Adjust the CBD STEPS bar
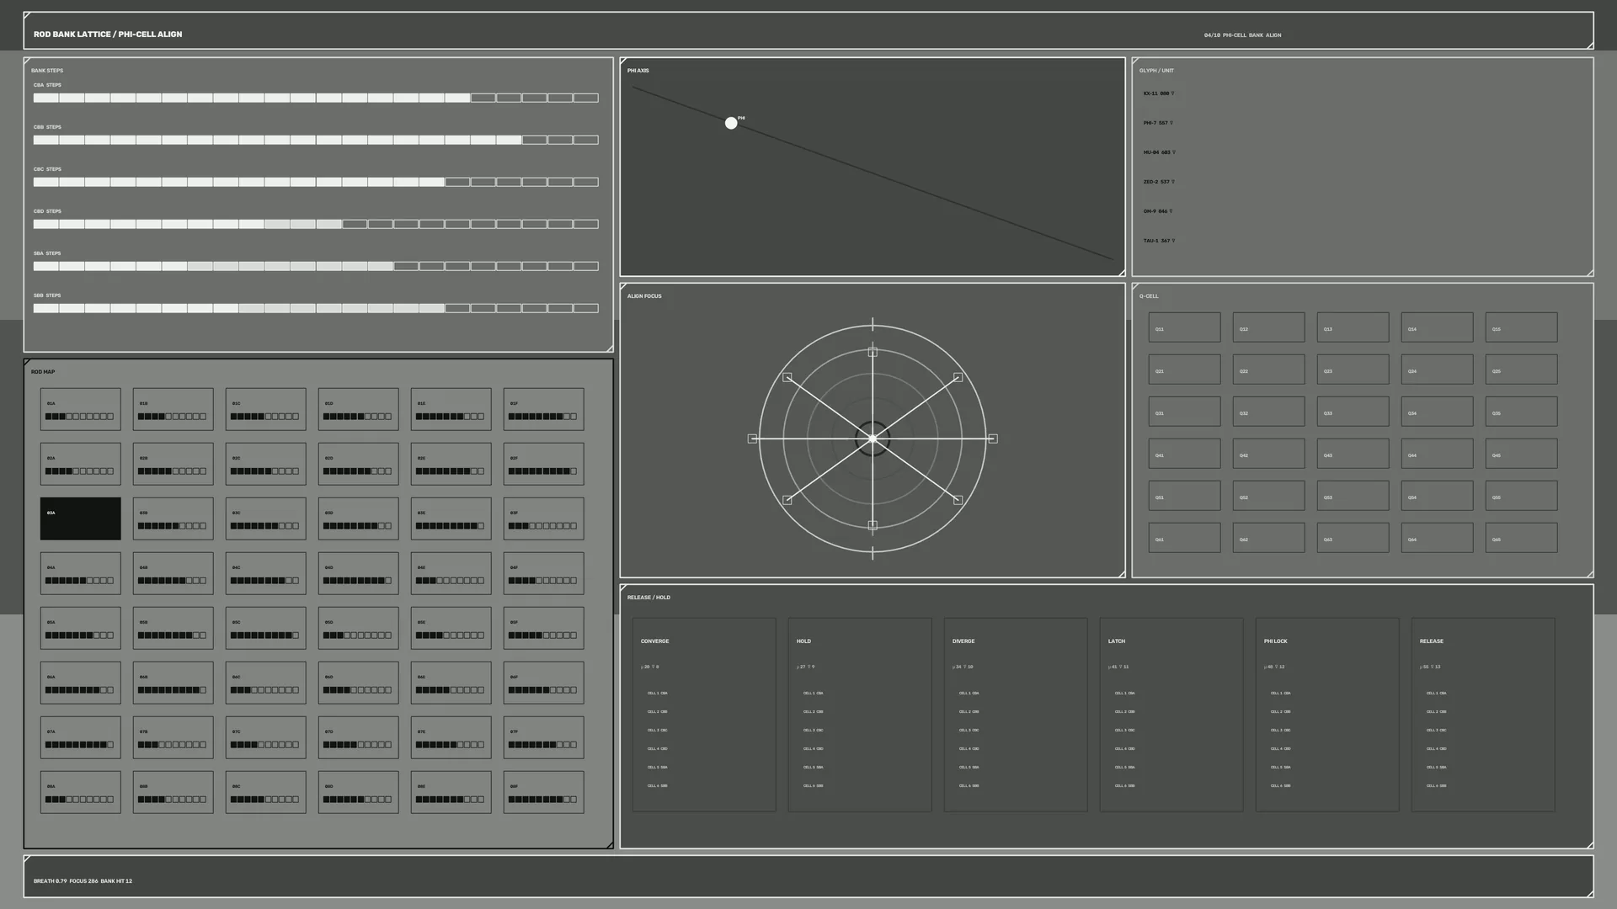The width and height of the screenshot is (1617, 909). [x=316, y=224]
